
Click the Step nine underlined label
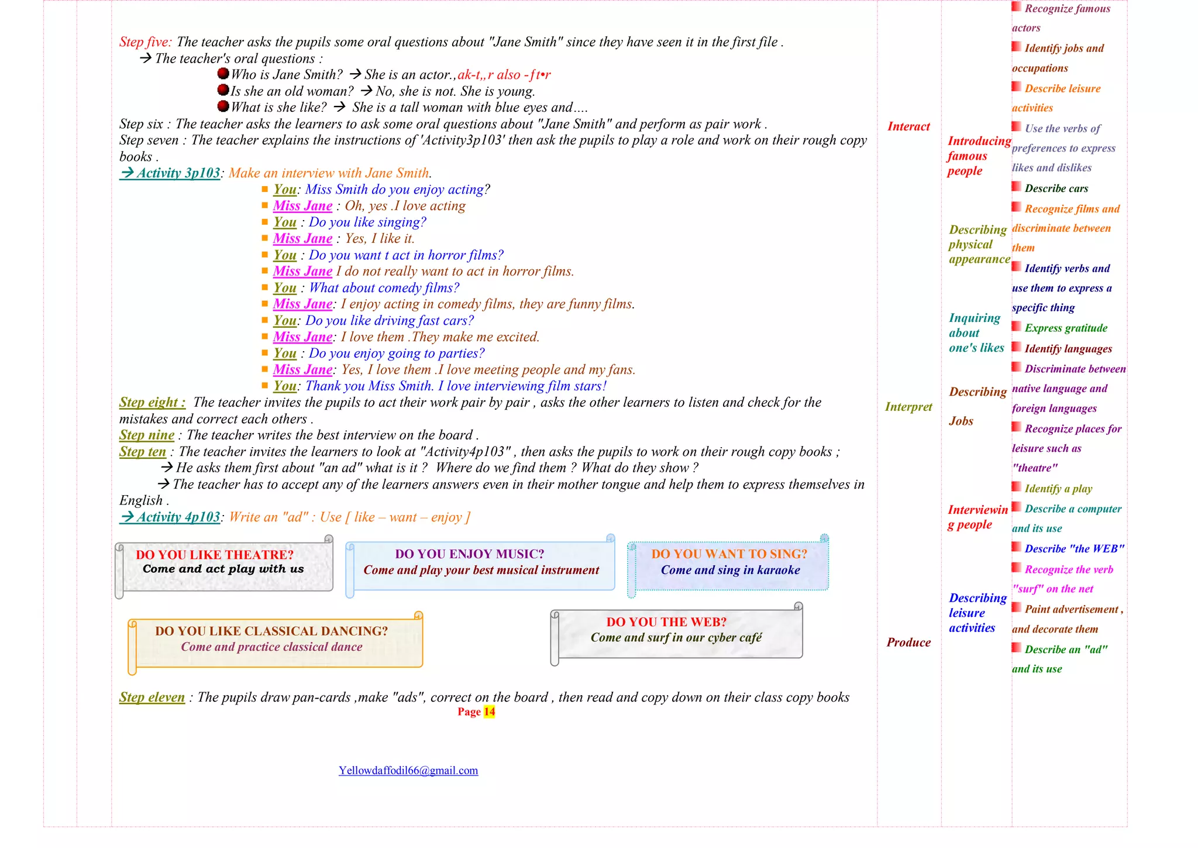pos(147,435)
